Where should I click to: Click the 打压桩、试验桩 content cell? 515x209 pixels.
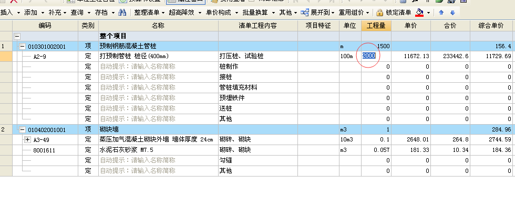click(x=258, y=57)
